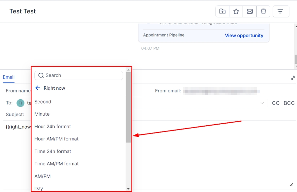Add CC recipients
The image size is (297, 192).
[276, 103]
